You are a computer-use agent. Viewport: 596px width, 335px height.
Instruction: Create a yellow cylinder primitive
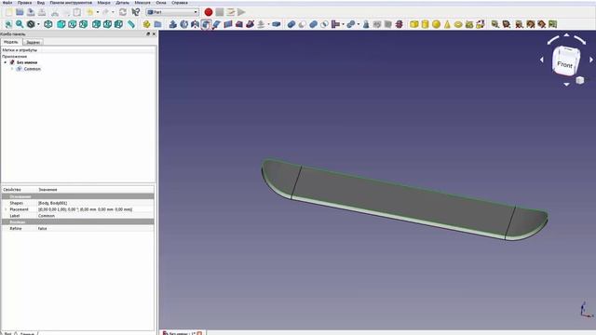425,24
